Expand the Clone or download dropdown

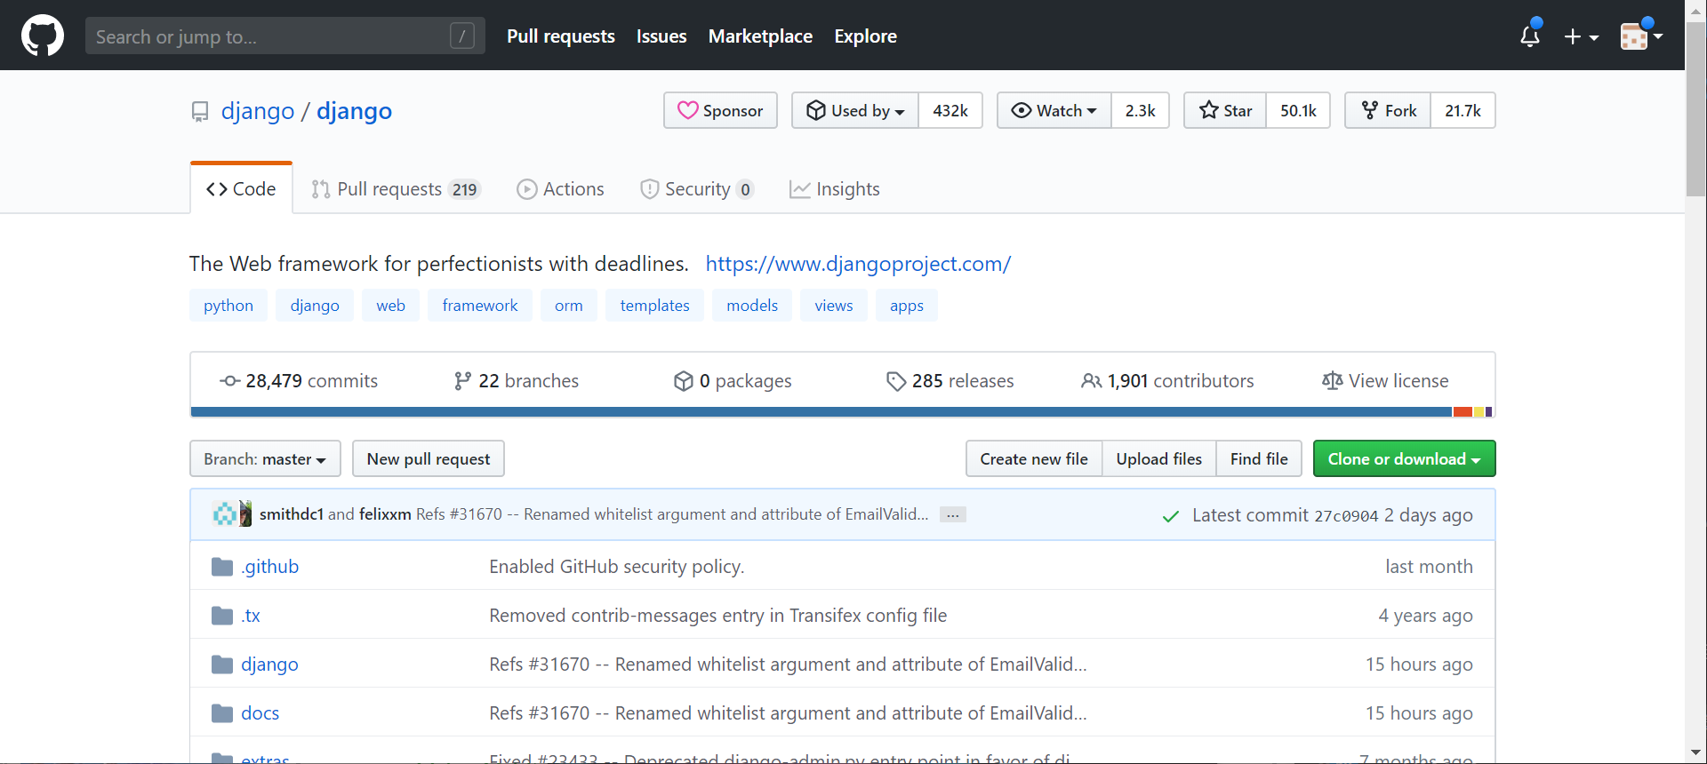(x=1405, y=459)
